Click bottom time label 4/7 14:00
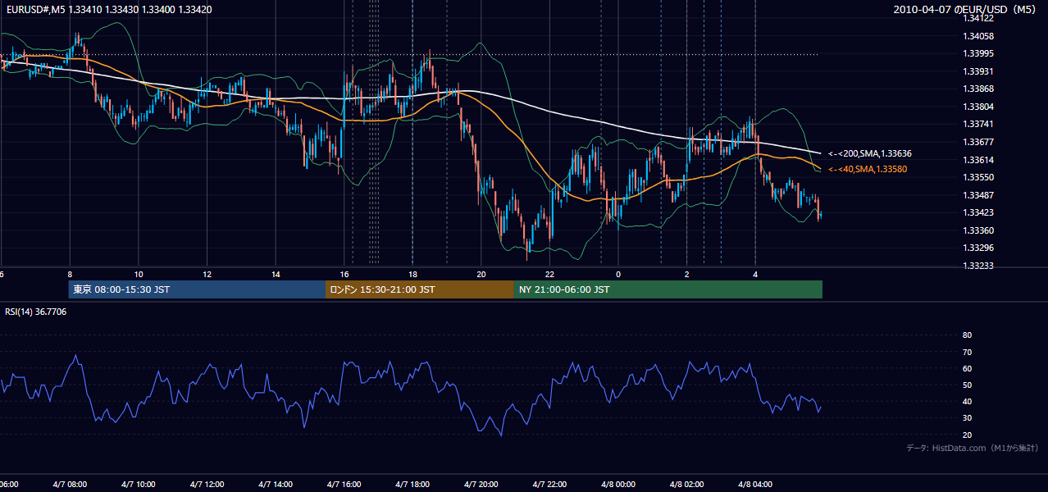Image resolution: width=1048 pixels, height=492 pixels. pyautogui.click(x=275, y=485)
